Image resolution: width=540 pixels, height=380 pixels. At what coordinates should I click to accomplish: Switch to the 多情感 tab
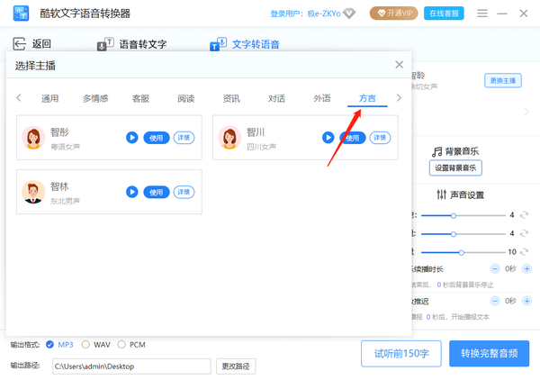(95, 98)
